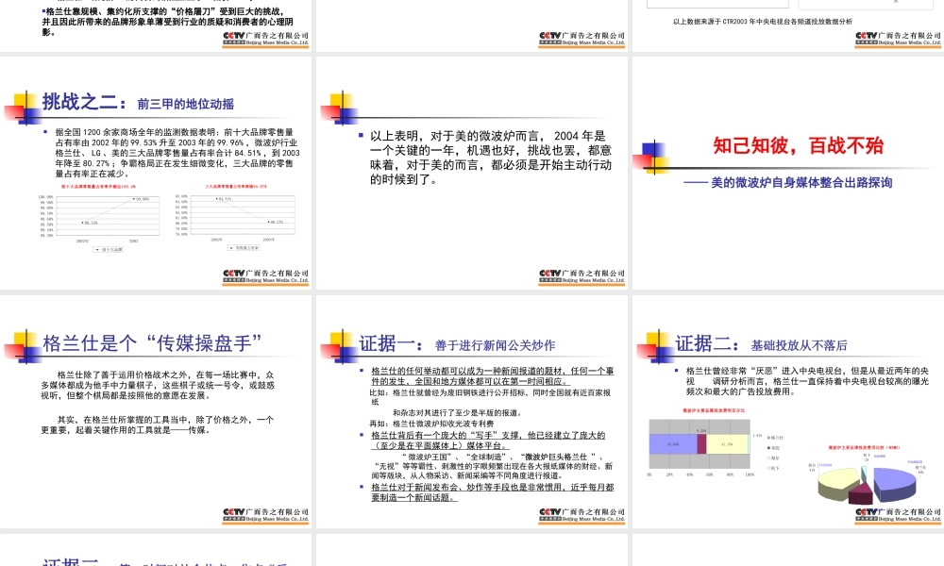
Task: Click the underlined text 格兰仕对于新闻发布会、炒作等手段
Action: (x=493, y=492)
